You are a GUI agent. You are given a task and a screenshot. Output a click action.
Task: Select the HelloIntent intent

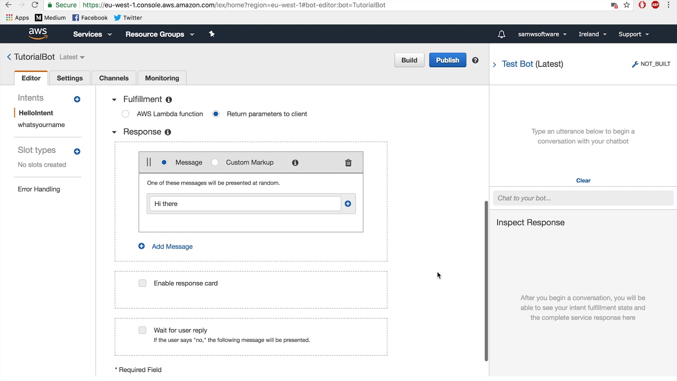tap(36, 113)
